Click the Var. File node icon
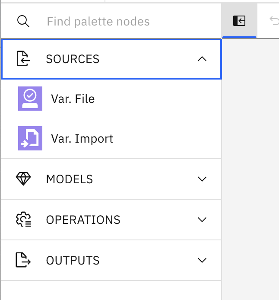 click(x=30, y=99)
